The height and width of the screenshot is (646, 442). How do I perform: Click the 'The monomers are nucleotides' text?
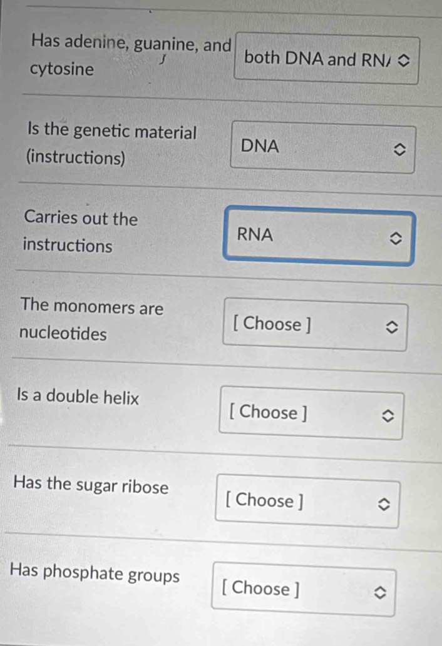pyautogui.click(x=90, y=320)
